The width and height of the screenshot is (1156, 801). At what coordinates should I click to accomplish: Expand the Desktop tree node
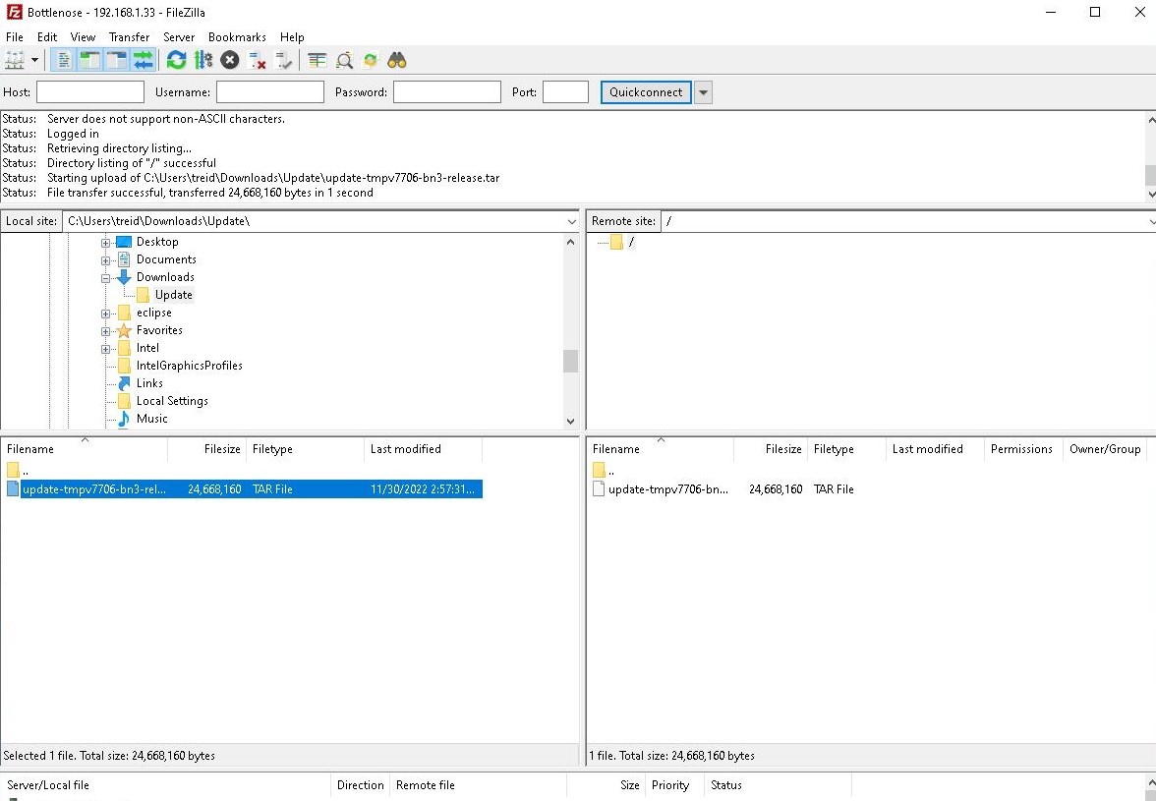(x=105, y=243)
